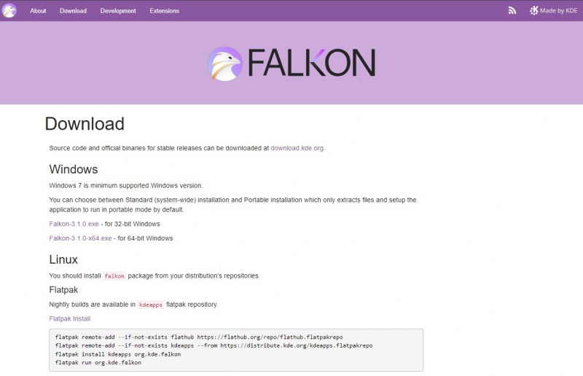Click the inline "kdeapps" repository code text
The width and height of the screenshot is (583, 376).
pyautogui.click(x=151, y=305)
